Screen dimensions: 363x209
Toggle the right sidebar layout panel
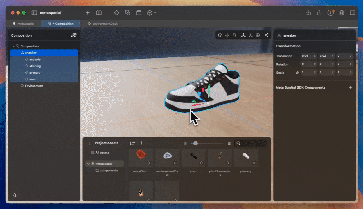point(352,13)
